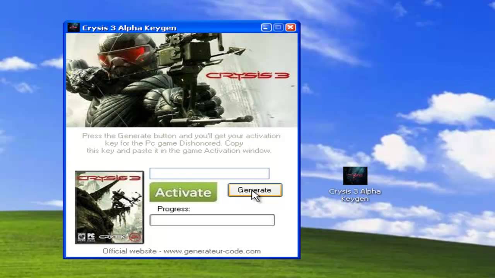The height and width of the screenshot is (278, 495).
Task: Click the 'Official website - www.generateur-code.com' text
Action: [x=182, y=251]
